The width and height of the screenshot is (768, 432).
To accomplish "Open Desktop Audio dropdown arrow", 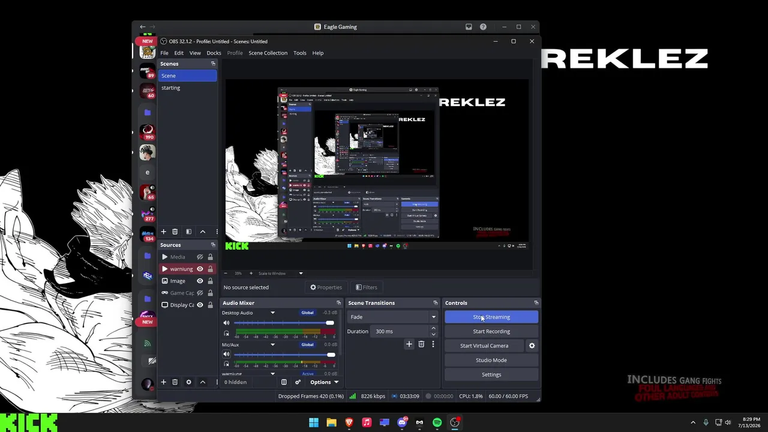I will [x=272, y=313].
